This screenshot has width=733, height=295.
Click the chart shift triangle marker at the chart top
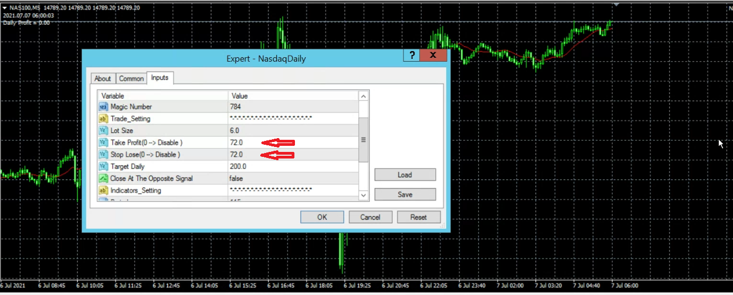click(617, 4)
